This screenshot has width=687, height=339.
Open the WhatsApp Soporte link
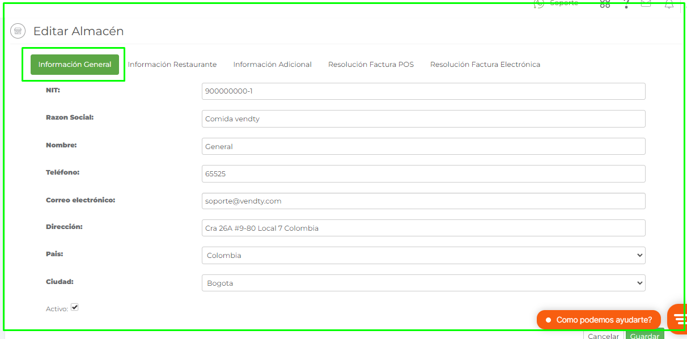tap(556, 3)
